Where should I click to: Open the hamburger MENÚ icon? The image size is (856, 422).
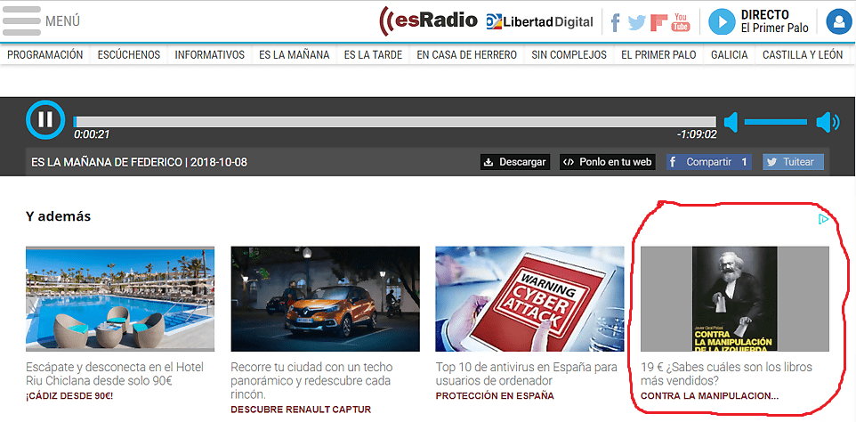click(x=22, y=21)
